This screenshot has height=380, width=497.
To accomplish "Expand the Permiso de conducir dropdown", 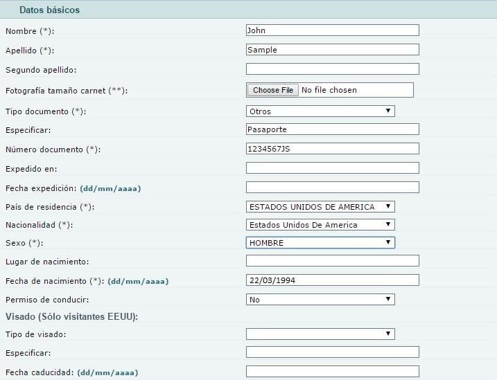I will [x=320, y=299].
